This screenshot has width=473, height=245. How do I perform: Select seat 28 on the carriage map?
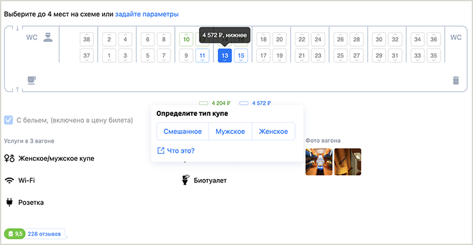click(x=357, y=39)
